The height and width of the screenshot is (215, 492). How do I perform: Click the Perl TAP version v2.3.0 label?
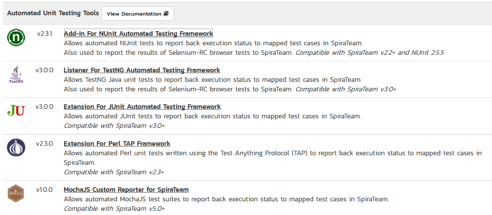pos(44,143)
